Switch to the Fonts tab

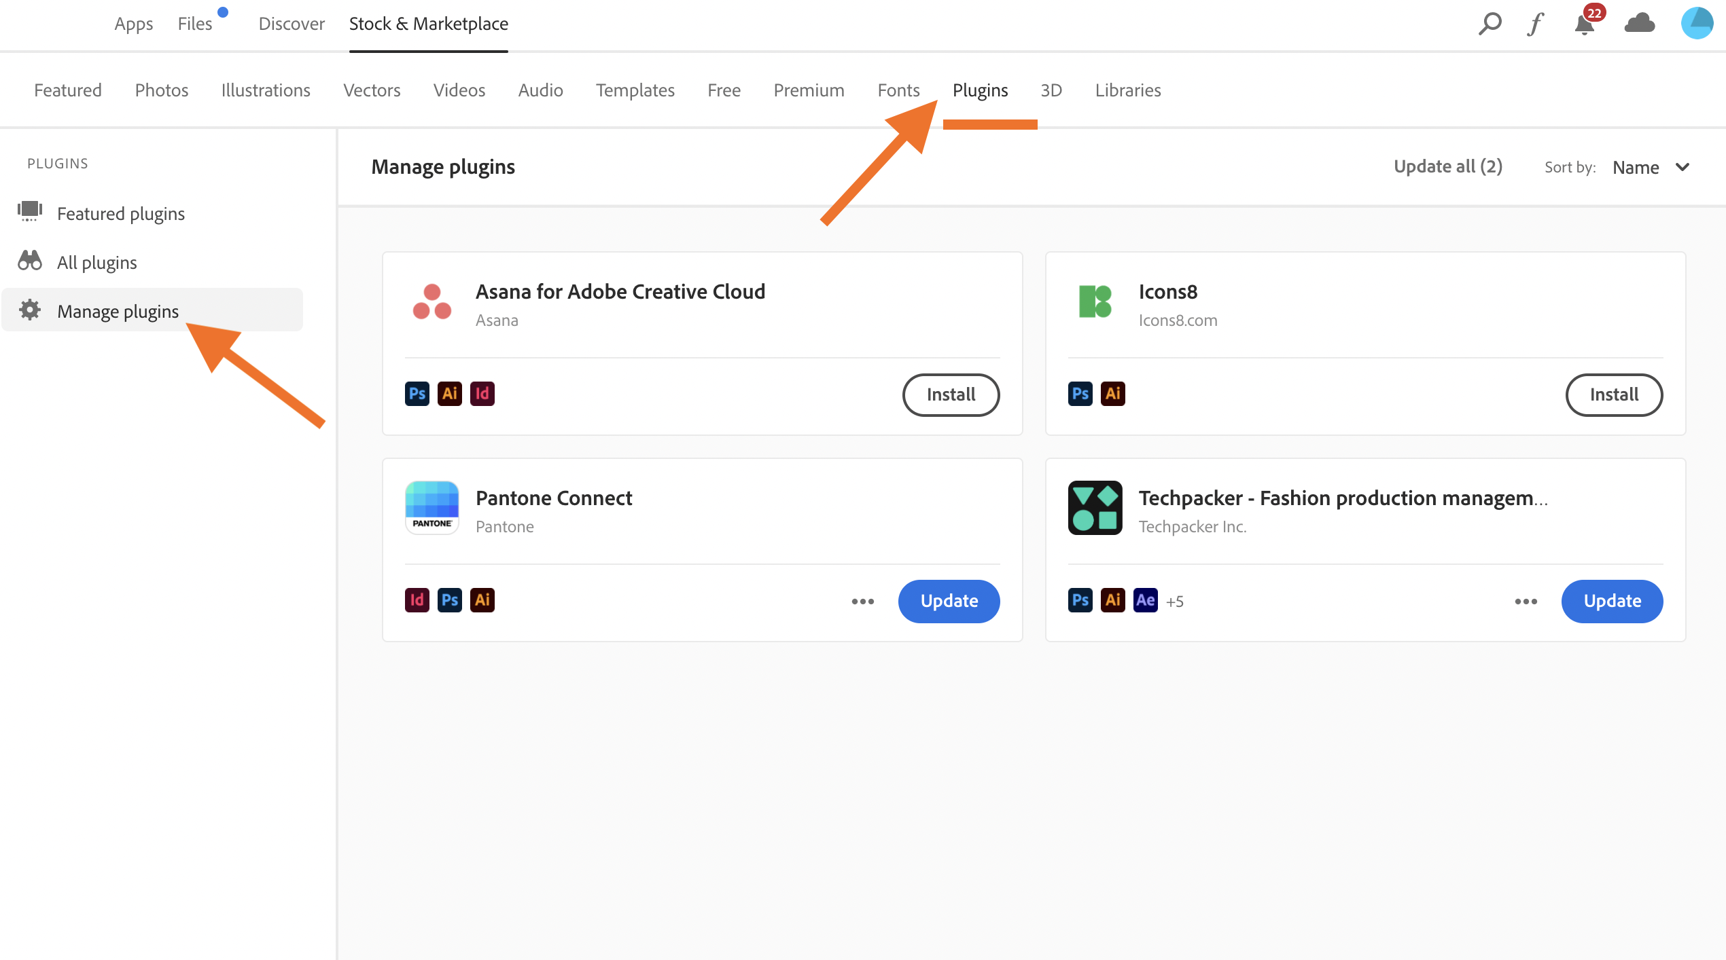point(898,90)
